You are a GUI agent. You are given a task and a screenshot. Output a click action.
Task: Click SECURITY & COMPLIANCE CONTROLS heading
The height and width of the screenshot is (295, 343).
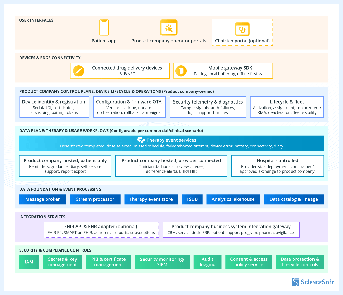[55, 250]
